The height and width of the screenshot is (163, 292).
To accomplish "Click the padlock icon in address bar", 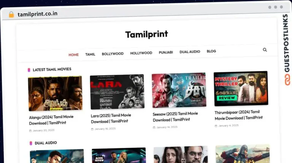I will [x=11, y=14].
